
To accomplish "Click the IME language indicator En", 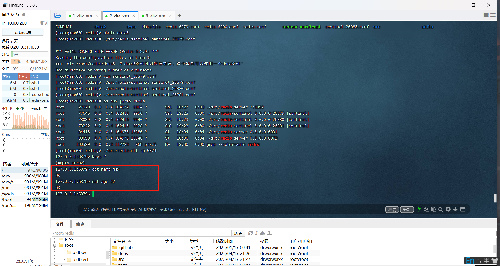I will (470, 261).
